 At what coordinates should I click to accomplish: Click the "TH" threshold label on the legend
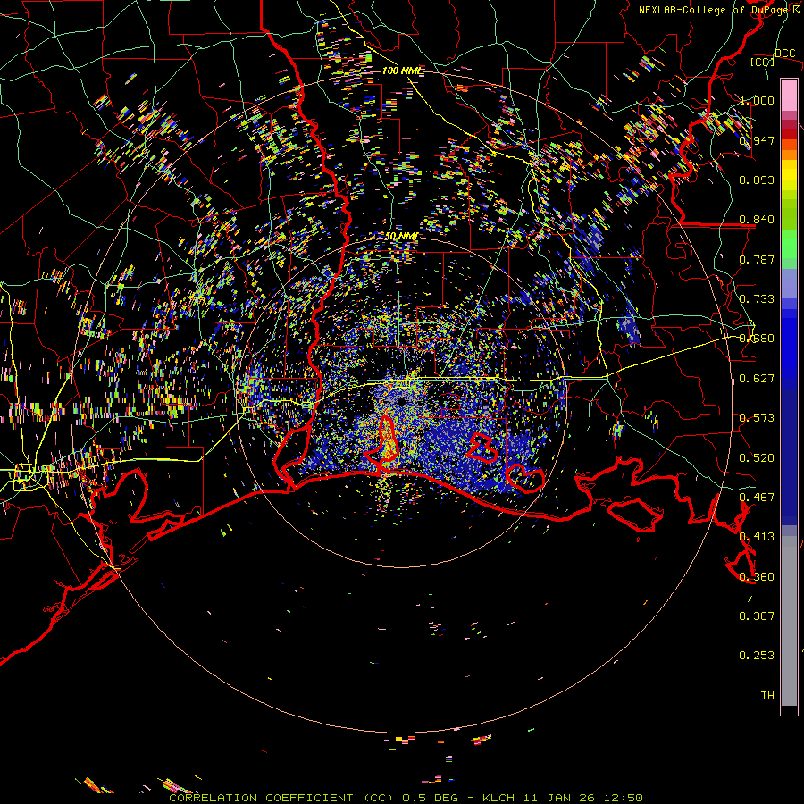(767, 696)
